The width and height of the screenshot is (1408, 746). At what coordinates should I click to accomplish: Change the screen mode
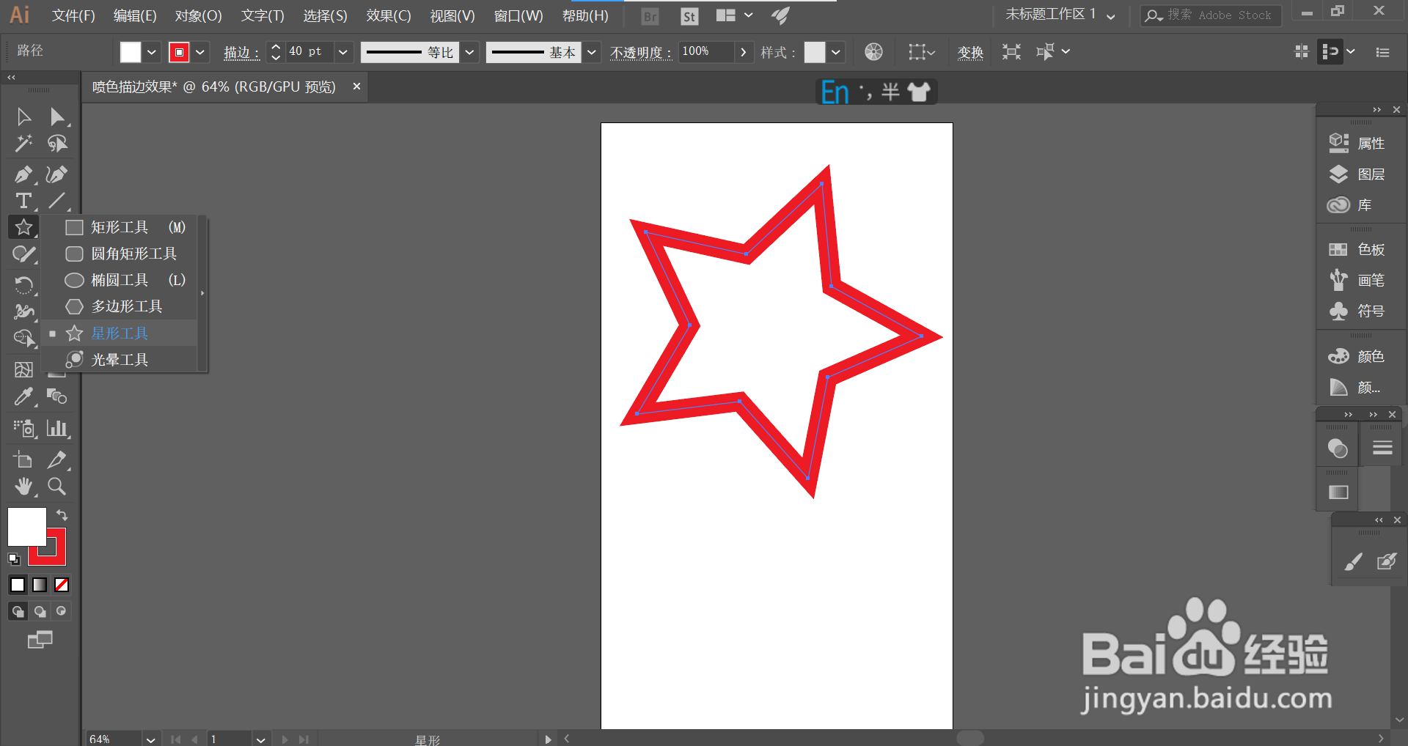pos(40,640)
